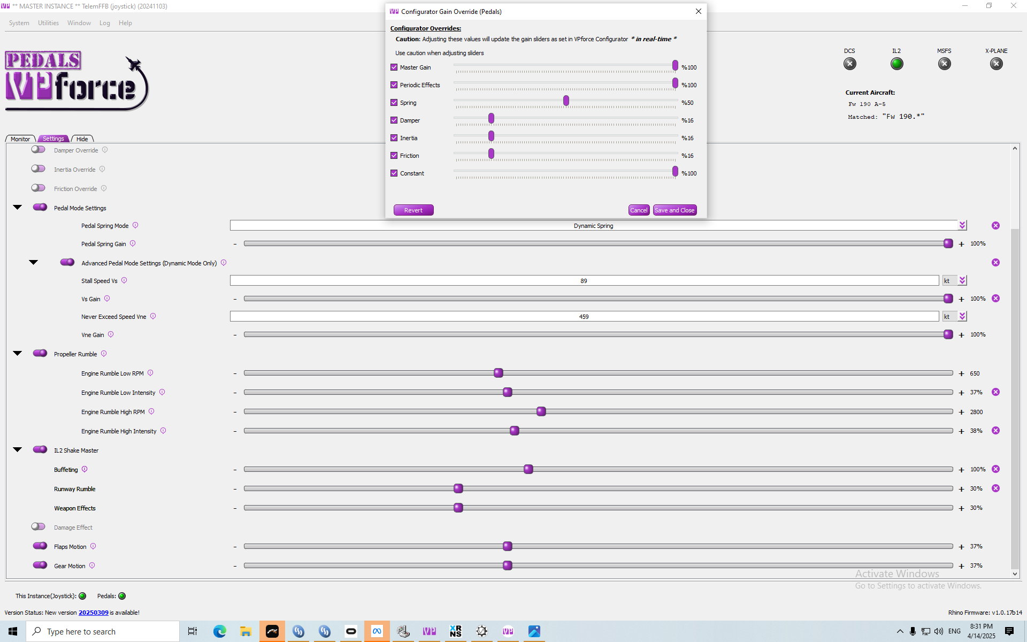Reset Pedal Spring Mode with purple X icon
The height and width of the screenshot is (642, 1027).
click(995, 226)
